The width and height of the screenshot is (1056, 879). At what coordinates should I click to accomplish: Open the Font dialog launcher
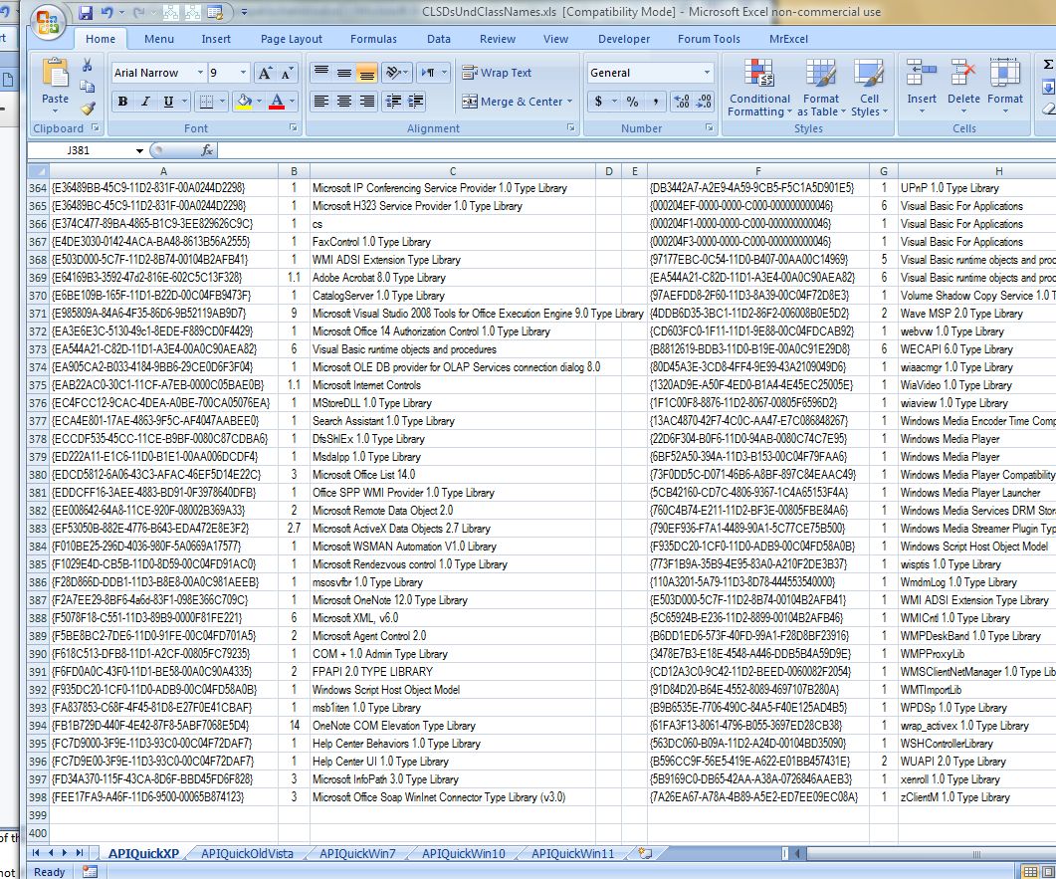[x=294, y=127]
